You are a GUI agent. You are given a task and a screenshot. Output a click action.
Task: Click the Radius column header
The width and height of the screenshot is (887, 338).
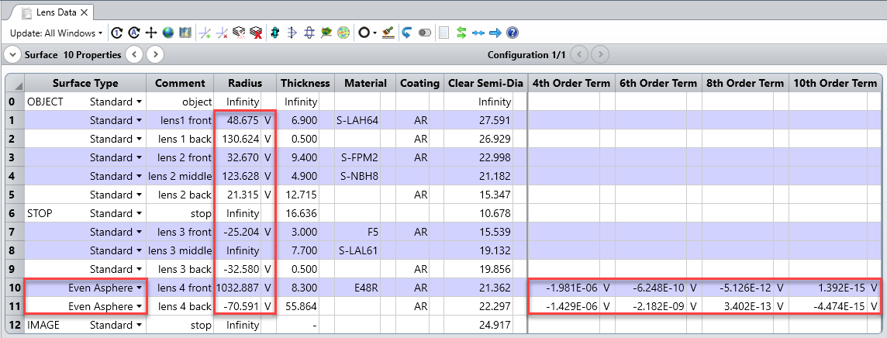click(245, 83)
